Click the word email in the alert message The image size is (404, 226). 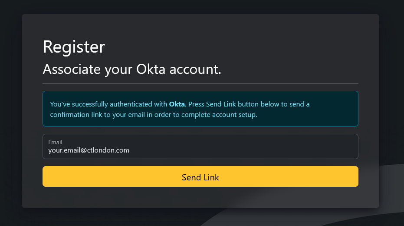pos(137,115)
